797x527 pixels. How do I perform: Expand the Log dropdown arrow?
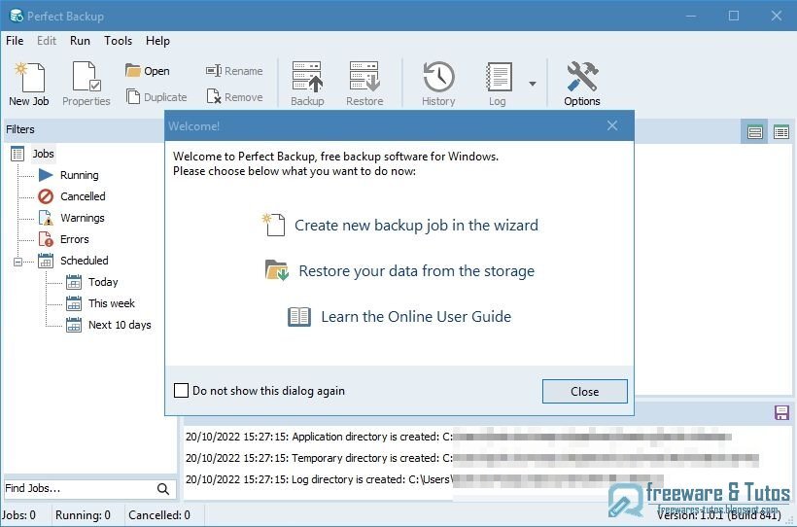[533, 84]
